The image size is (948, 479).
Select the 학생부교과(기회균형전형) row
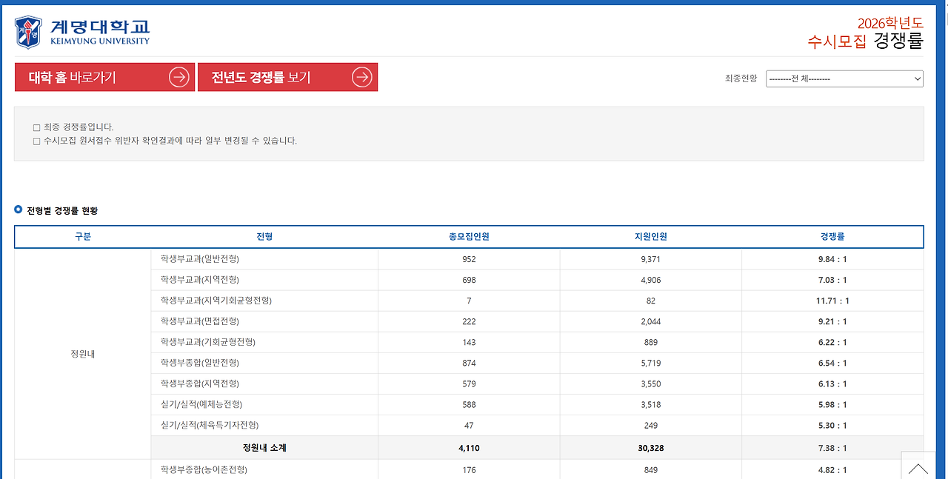[537, 342]
